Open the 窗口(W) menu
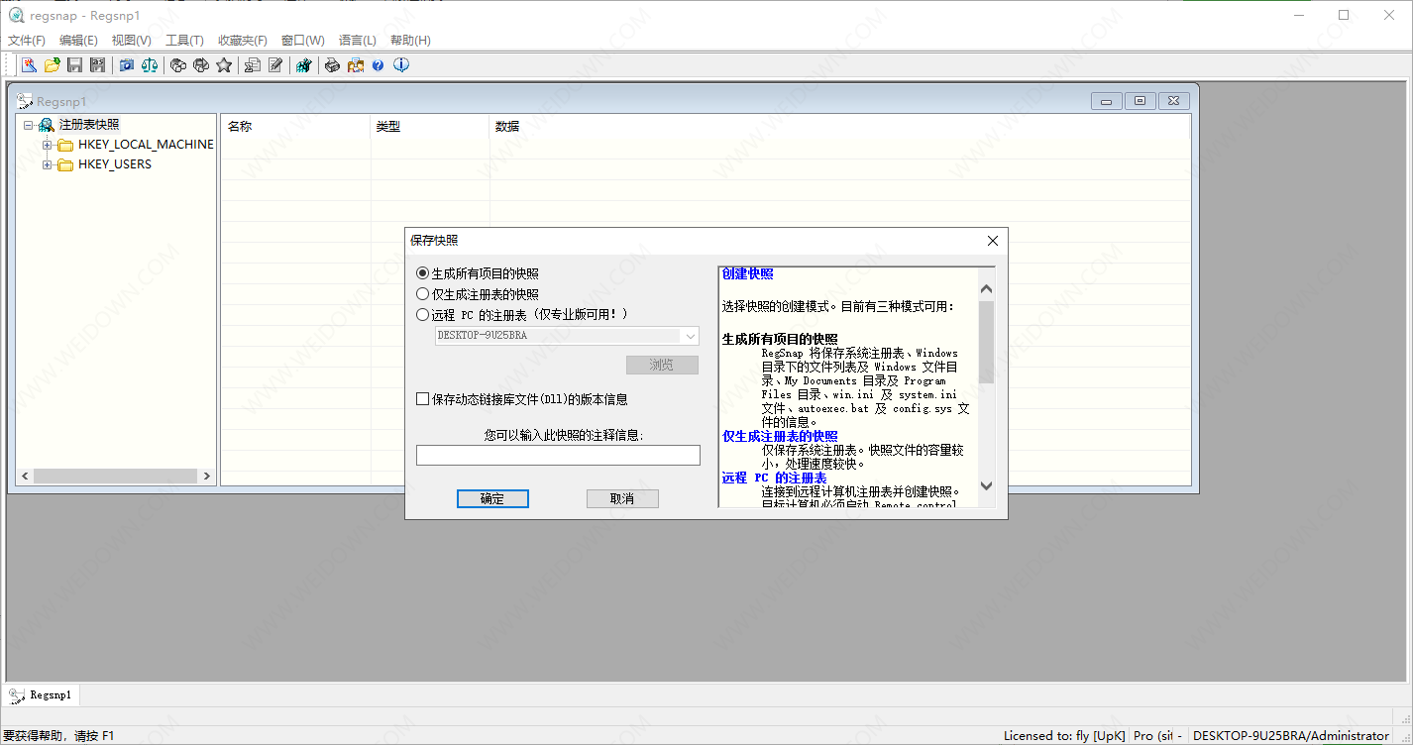This screenshot has width=1413, height=745. (x=303, y=41)
